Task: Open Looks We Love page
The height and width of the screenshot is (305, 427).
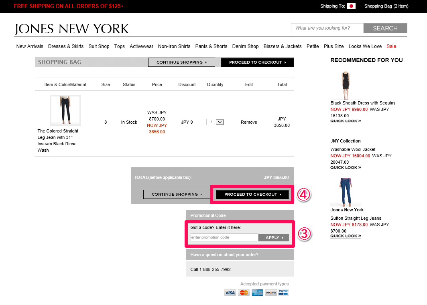Action: [x=365, y=46]
